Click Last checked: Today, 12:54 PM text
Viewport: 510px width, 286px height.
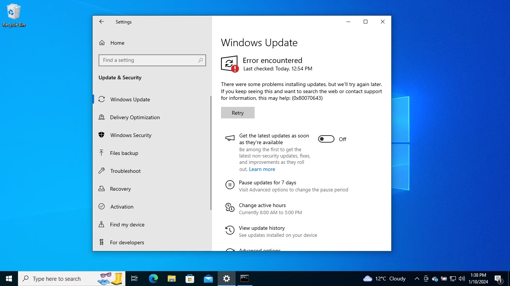click(278, 69)
